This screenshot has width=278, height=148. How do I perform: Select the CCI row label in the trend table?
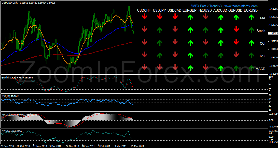(262, 43)
